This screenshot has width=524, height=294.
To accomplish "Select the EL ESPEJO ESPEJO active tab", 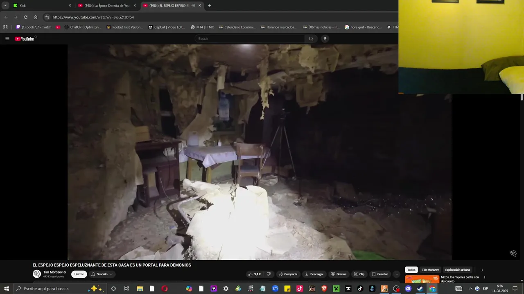I will coord(172,6).
